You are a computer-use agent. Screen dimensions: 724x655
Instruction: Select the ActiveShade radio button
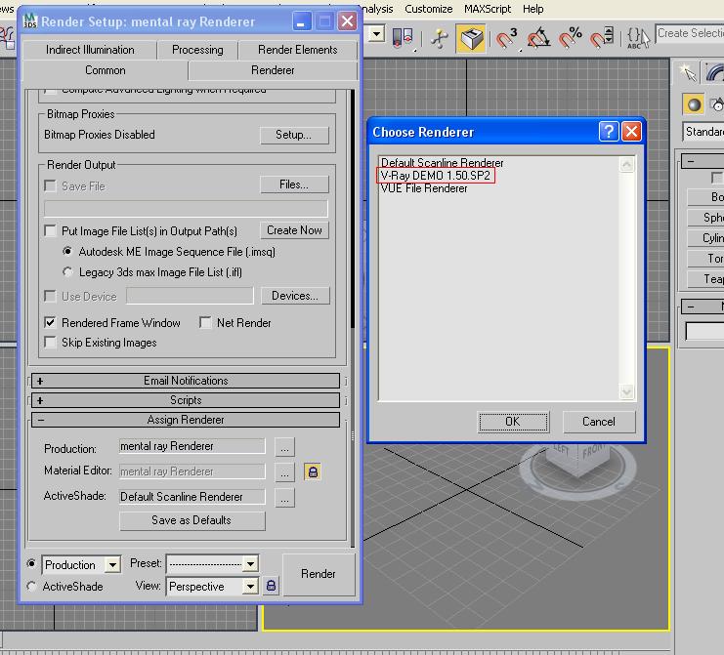(x=32, y=587)
